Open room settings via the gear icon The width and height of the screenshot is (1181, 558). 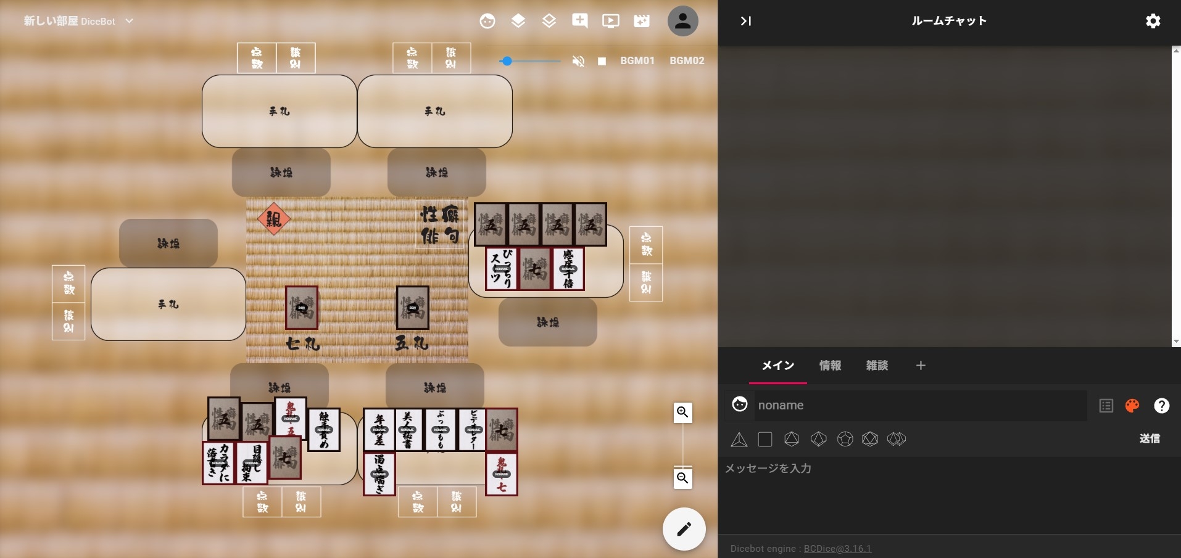click(1153, 21)
